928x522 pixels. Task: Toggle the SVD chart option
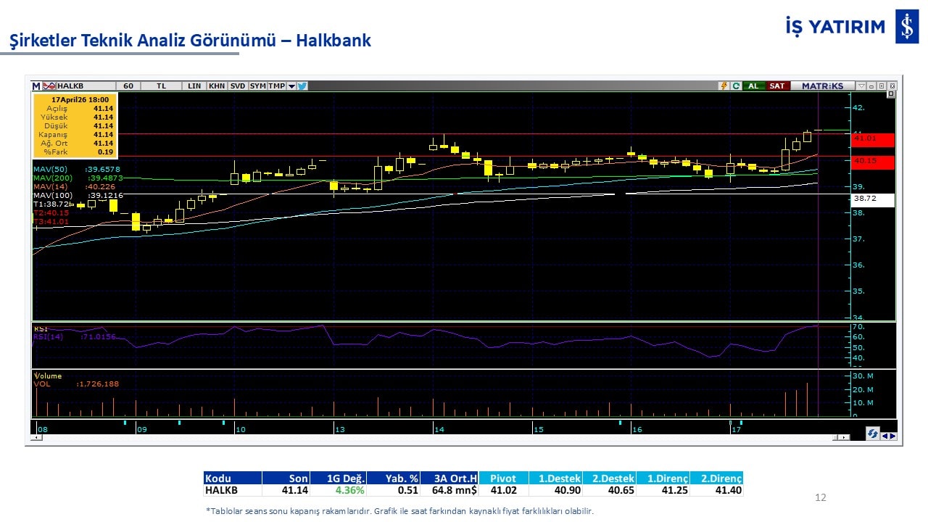coord(238,86)
